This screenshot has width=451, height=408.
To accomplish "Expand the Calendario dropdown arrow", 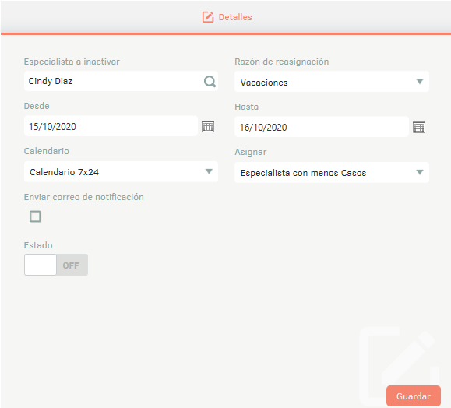I will tap(209, 171).
